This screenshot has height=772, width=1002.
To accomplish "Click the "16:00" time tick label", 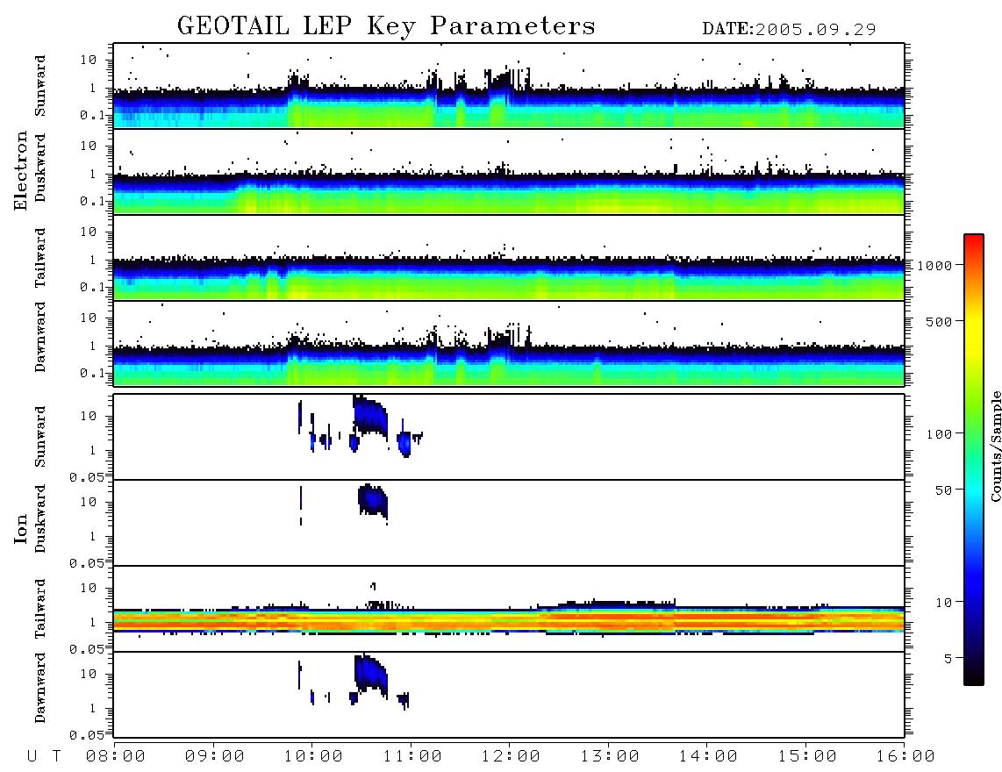I will (905, 756).
